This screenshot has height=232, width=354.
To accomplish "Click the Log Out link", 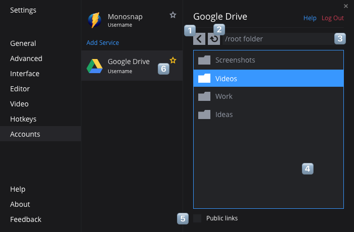I will click(x=332, y=18).
